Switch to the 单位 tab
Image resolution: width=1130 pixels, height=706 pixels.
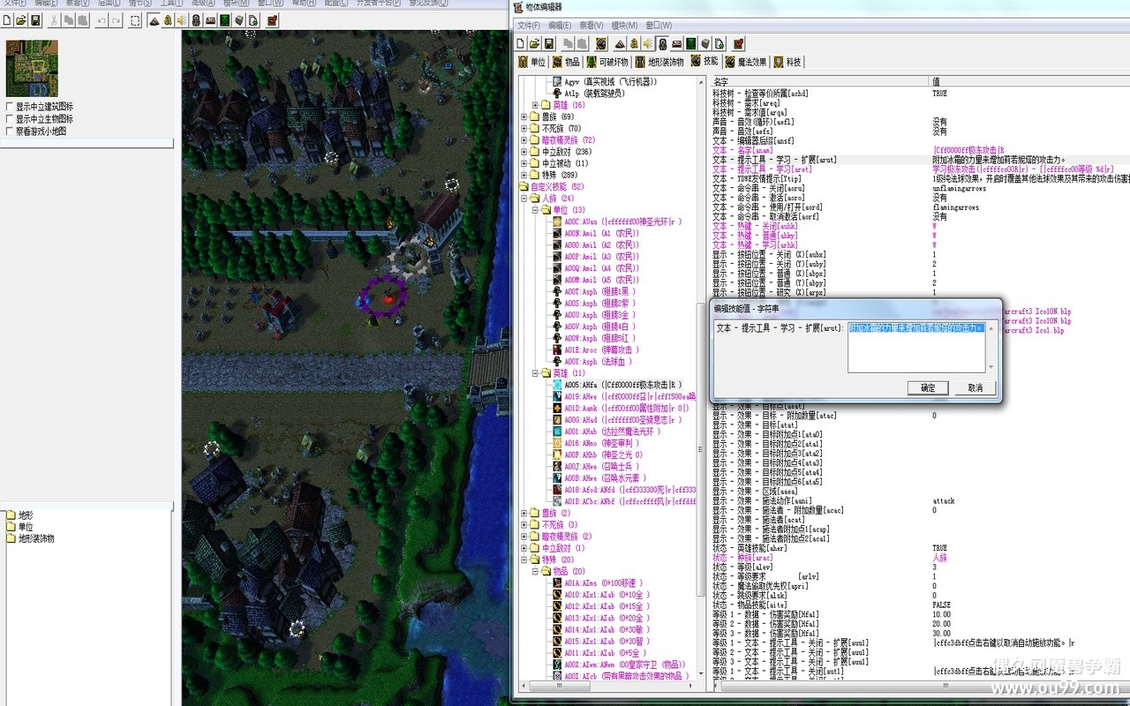[x=532, y=62]
